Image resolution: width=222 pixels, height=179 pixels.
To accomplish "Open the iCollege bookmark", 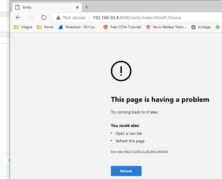I will tap(201, 27).
